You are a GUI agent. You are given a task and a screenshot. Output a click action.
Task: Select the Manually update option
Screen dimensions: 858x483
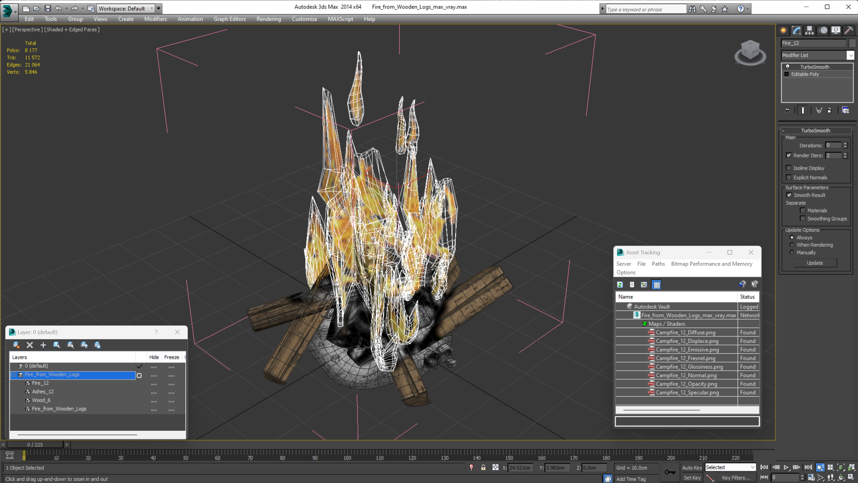coord(792,252)
